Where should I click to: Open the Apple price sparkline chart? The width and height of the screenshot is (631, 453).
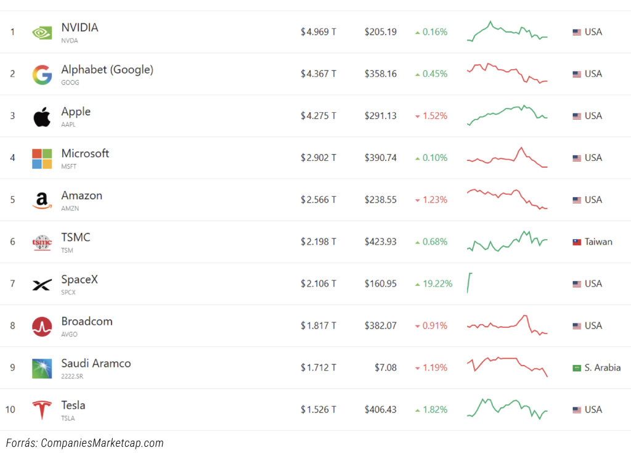[x=507, y=115]
